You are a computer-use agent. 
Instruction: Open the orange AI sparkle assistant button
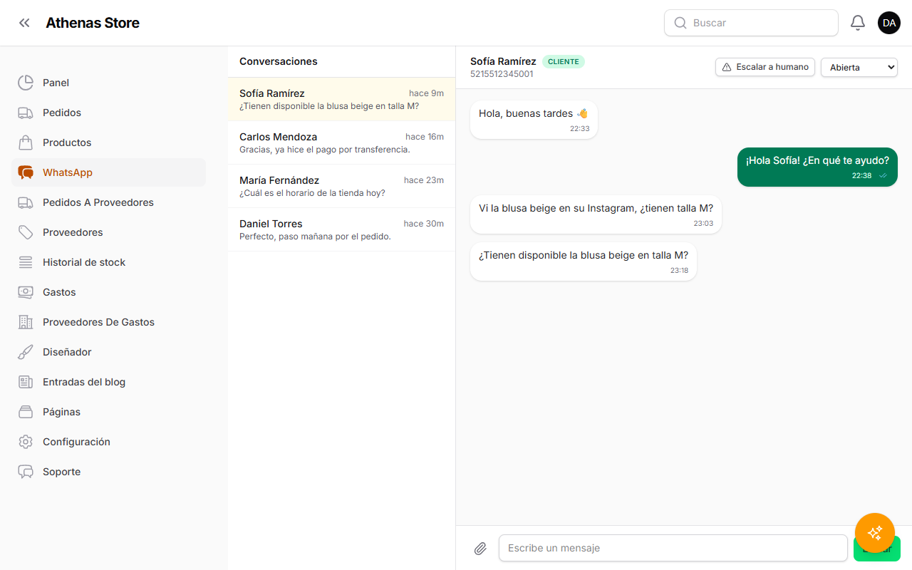(875, 533)
